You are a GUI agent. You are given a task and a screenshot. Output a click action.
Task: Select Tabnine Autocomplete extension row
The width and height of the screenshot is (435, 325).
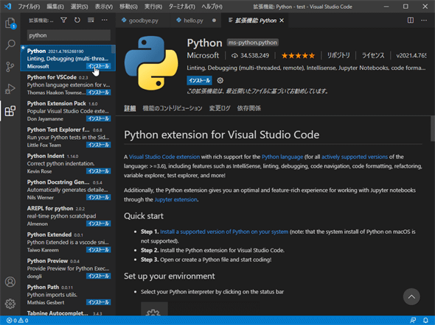tap(68, 312)
